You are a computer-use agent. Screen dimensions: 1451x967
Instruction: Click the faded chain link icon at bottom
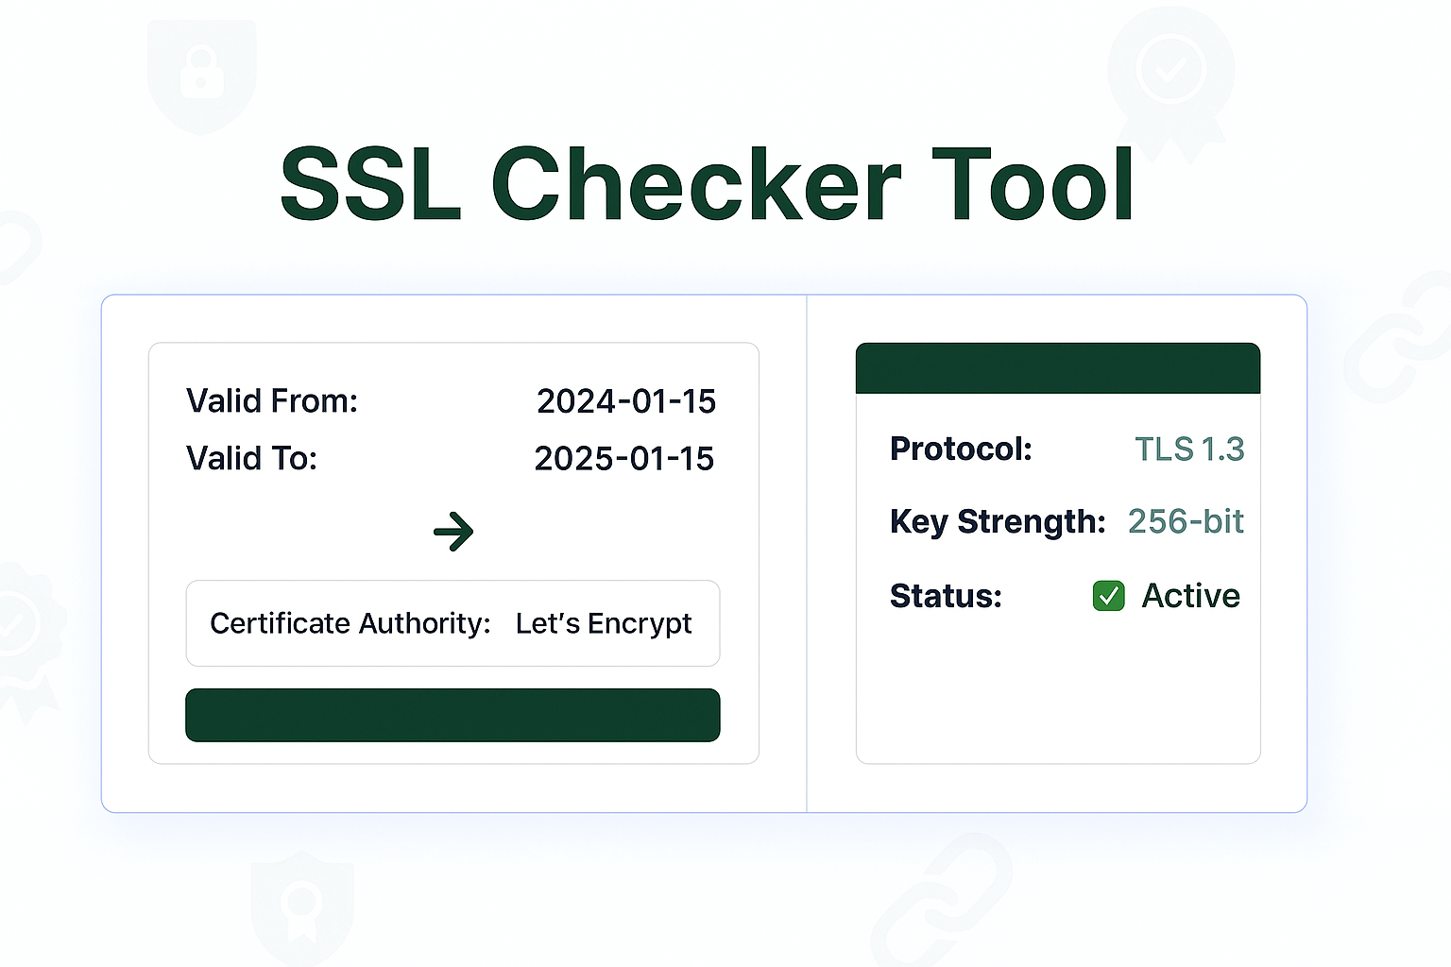[940, 902]
